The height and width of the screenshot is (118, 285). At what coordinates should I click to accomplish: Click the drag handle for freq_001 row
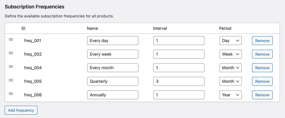11,39
